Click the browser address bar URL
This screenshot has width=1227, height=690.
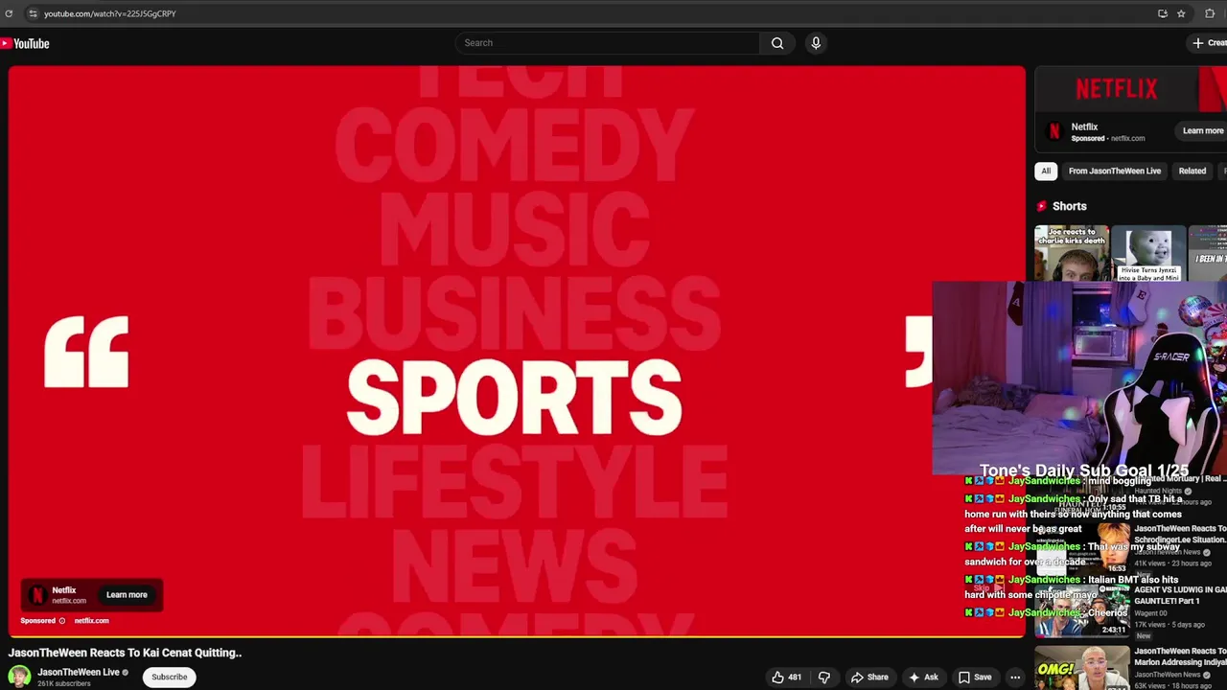pos(109,13)
